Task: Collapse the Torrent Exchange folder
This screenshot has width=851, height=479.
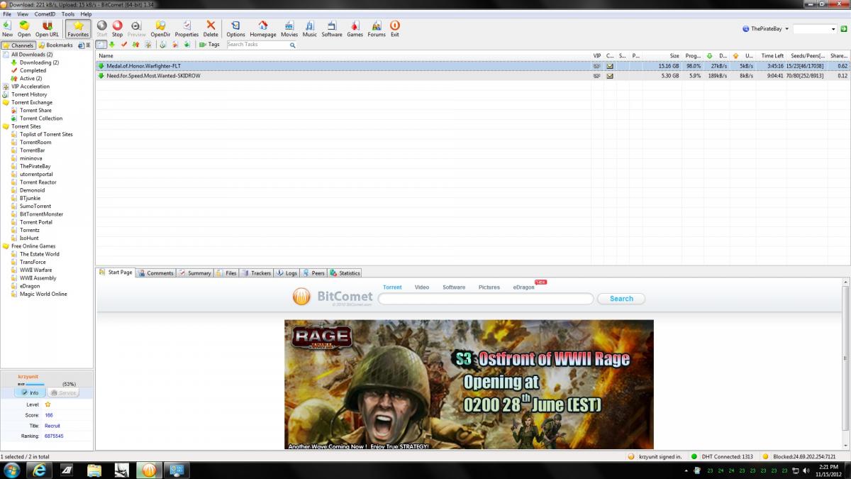Action: [27, 102]
